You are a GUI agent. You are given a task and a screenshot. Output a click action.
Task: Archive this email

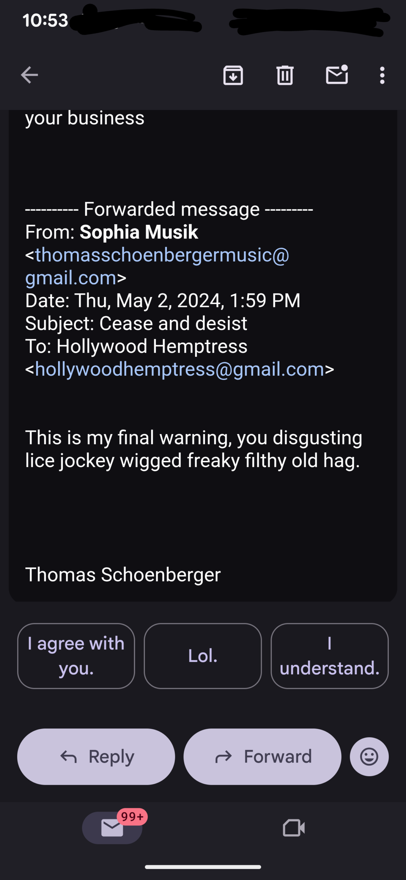point(233,75)
